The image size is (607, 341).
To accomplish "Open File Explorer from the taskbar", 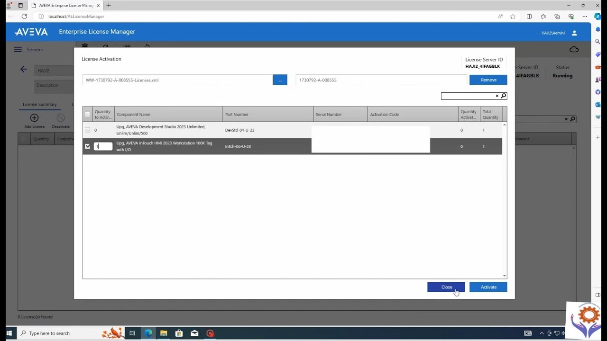I will click(x=164, y=333).
